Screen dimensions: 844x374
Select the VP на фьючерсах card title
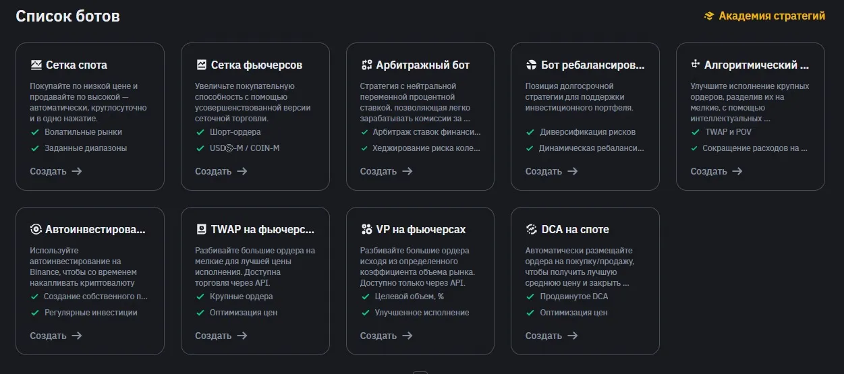421,229
